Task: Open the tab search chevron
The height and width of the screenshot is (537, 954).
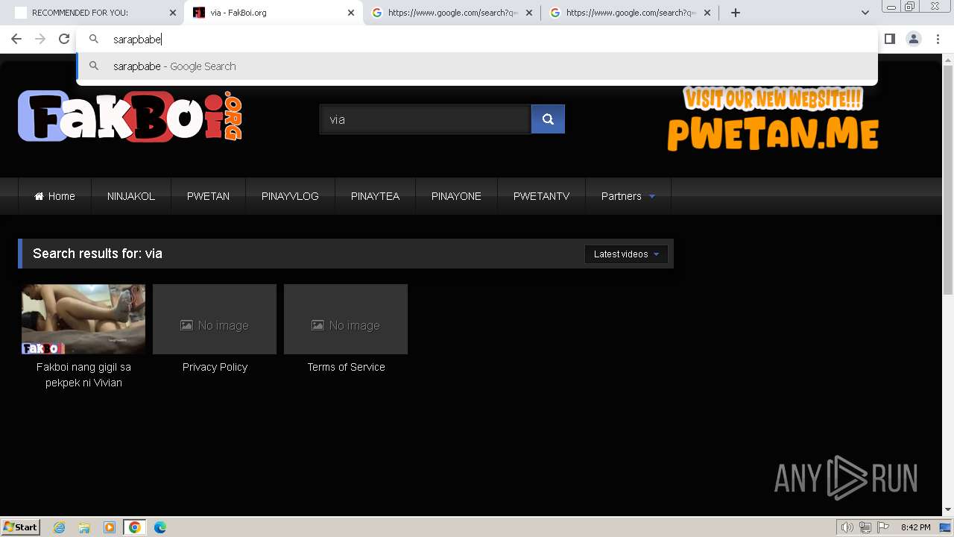Action: [x=865, y=13]
